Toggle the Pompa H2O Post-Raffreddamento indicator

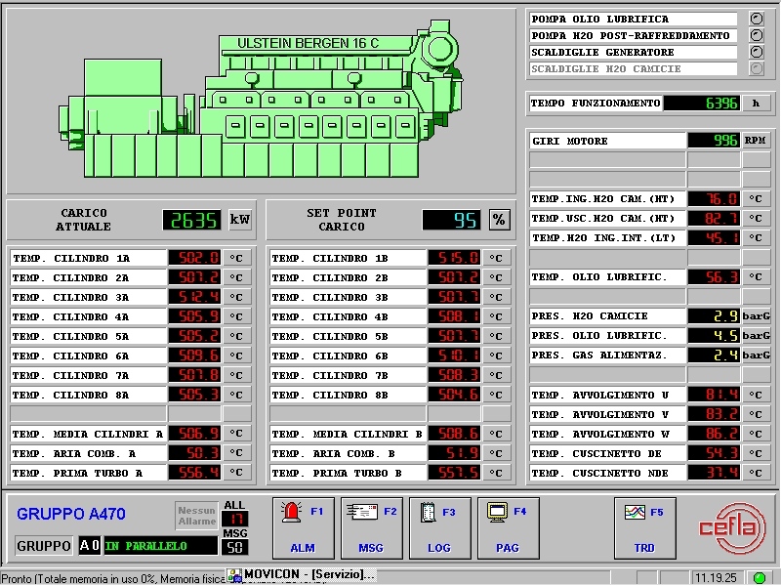tap(756, 35)
